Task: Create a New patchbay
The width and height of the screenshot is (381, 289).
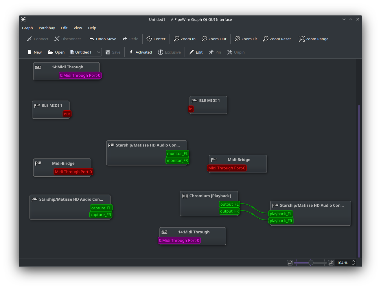Action: tap(34, 52)
